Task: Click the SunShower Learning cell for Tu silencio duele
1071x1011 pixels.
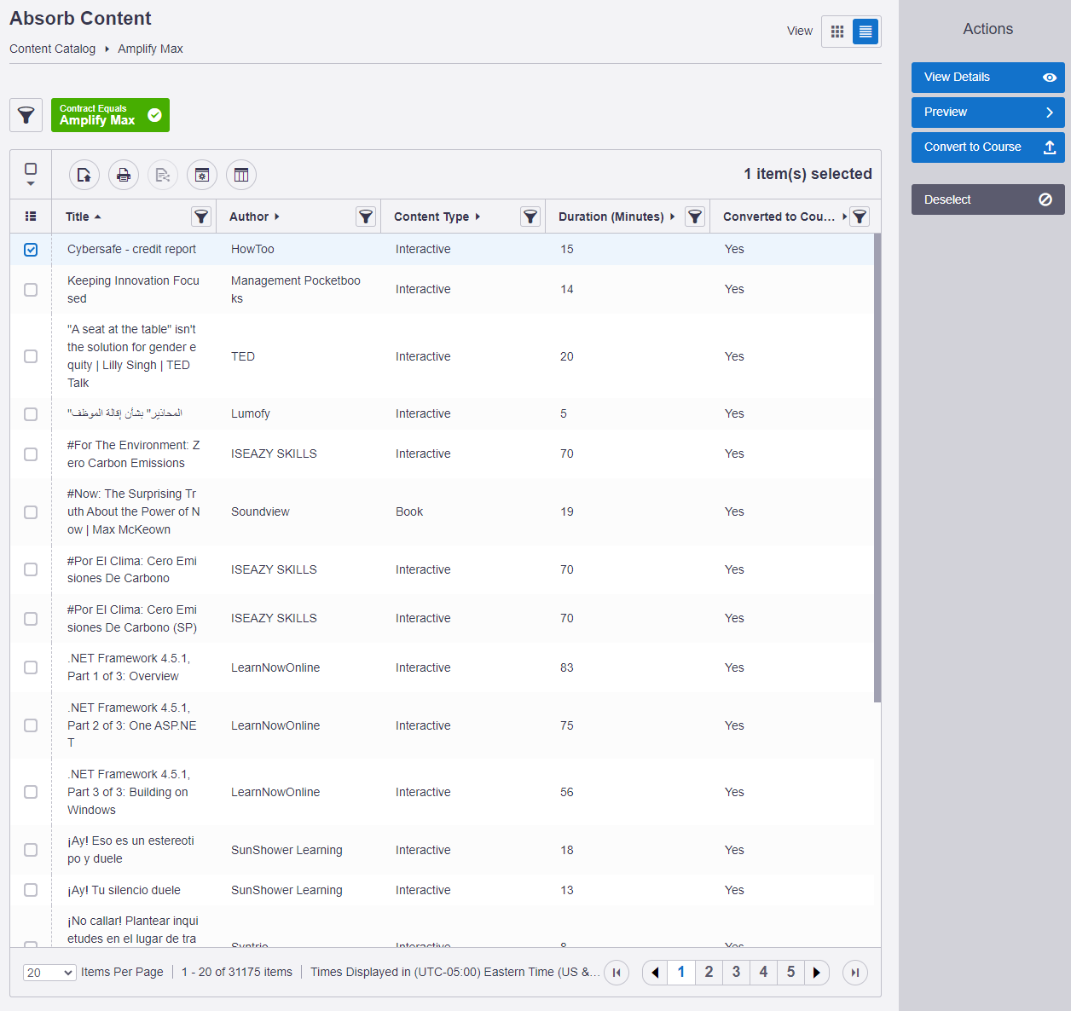Action: (x=287, y=890)
